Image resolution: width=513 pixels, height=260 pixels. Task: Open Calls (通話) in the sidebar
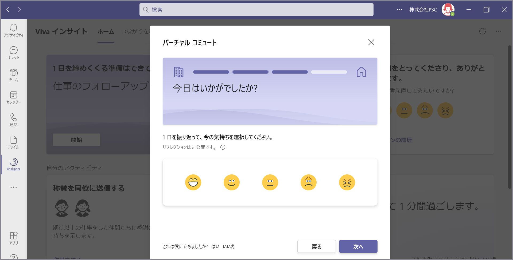point(14,120)
